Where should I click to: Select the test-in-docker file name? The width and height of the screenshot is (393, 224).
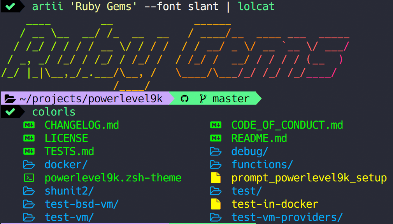(275, 204)
